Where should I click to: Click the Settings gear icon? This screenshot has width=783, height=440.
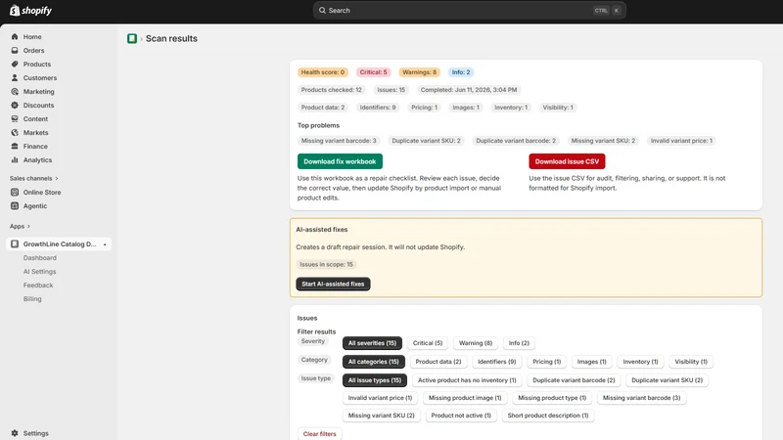[x=15, y=433]
